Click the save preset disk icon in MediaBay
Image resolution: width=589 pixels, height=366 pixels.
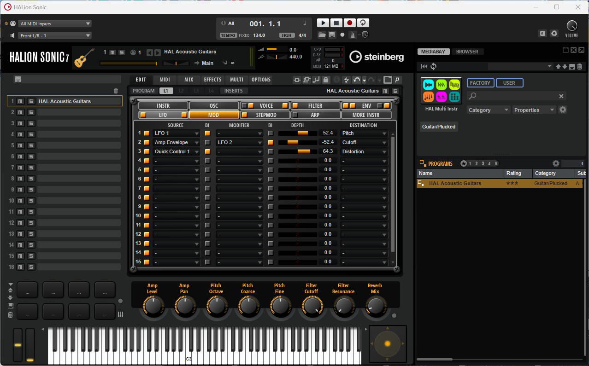[x=571, y=66]
